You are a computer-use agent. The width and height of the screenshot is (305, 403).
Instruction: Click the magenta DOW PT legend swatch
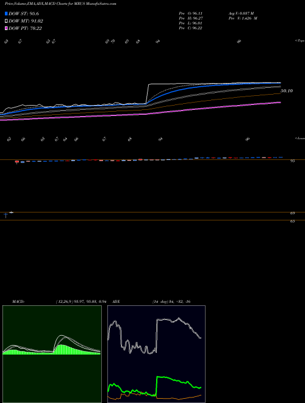click(6, 28)
